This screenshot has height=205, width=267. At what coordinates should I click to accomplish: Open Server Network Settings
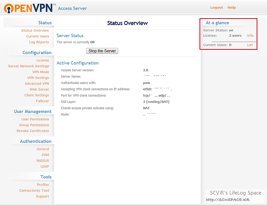pos(29,66)
